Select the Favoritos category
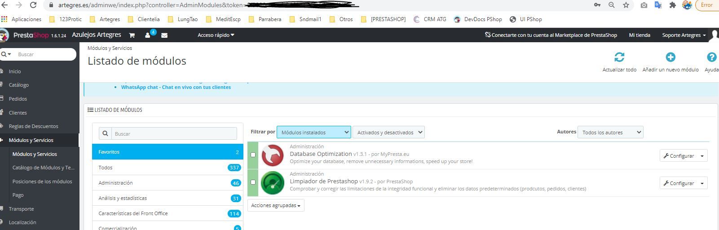 [168, 152]
